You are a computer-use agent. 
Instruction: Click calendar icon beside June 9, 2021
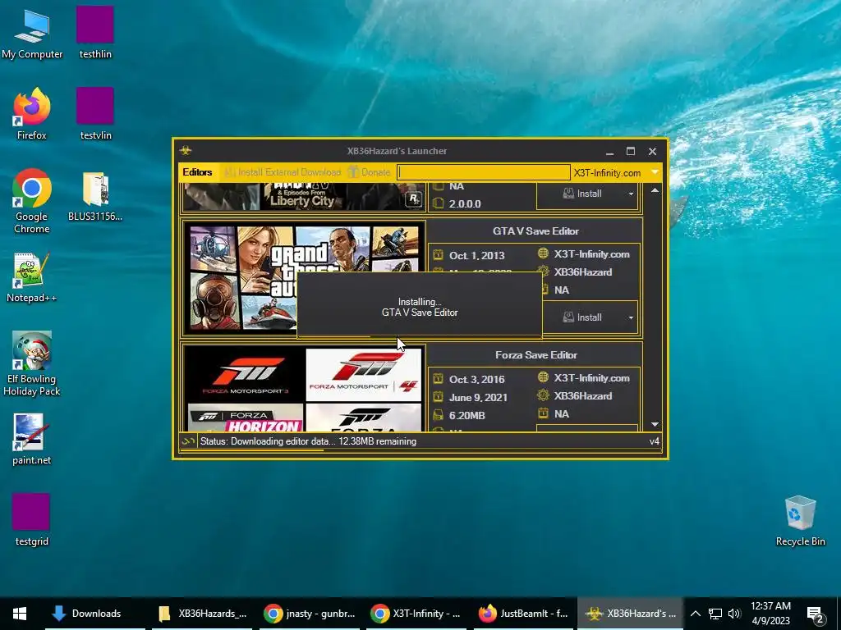coord(438,396)
